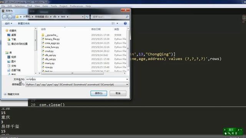Image resolution: width=246 pixels, height=138 pixels.
Task: Open 迅雷下载 in the navigation pane
Action: coord(14,70)
